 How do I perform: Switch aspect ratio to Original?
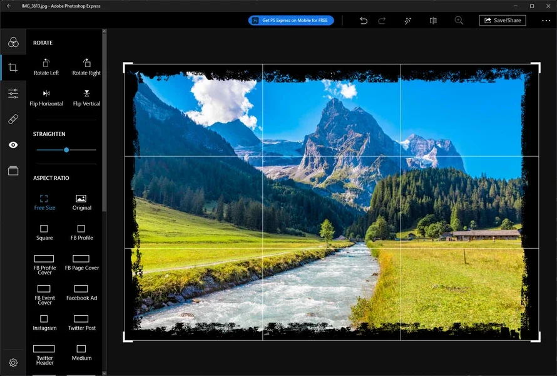[81, 199]
